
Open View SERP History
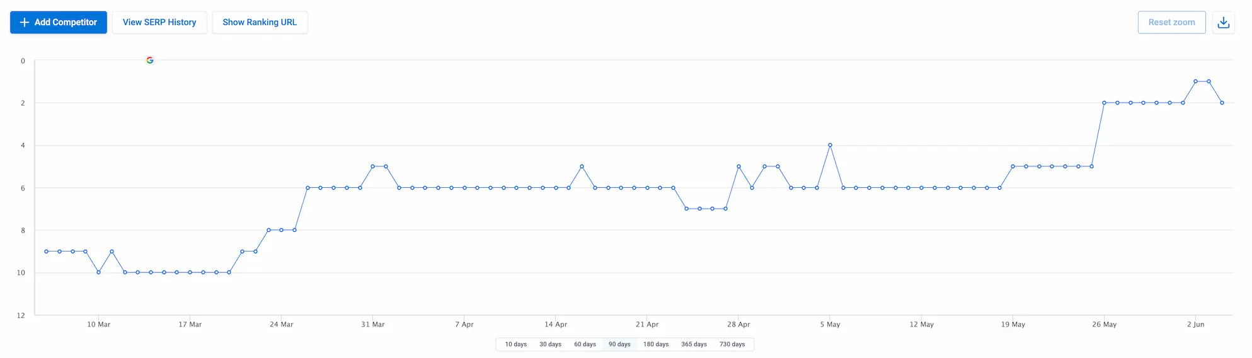point(159,22)
